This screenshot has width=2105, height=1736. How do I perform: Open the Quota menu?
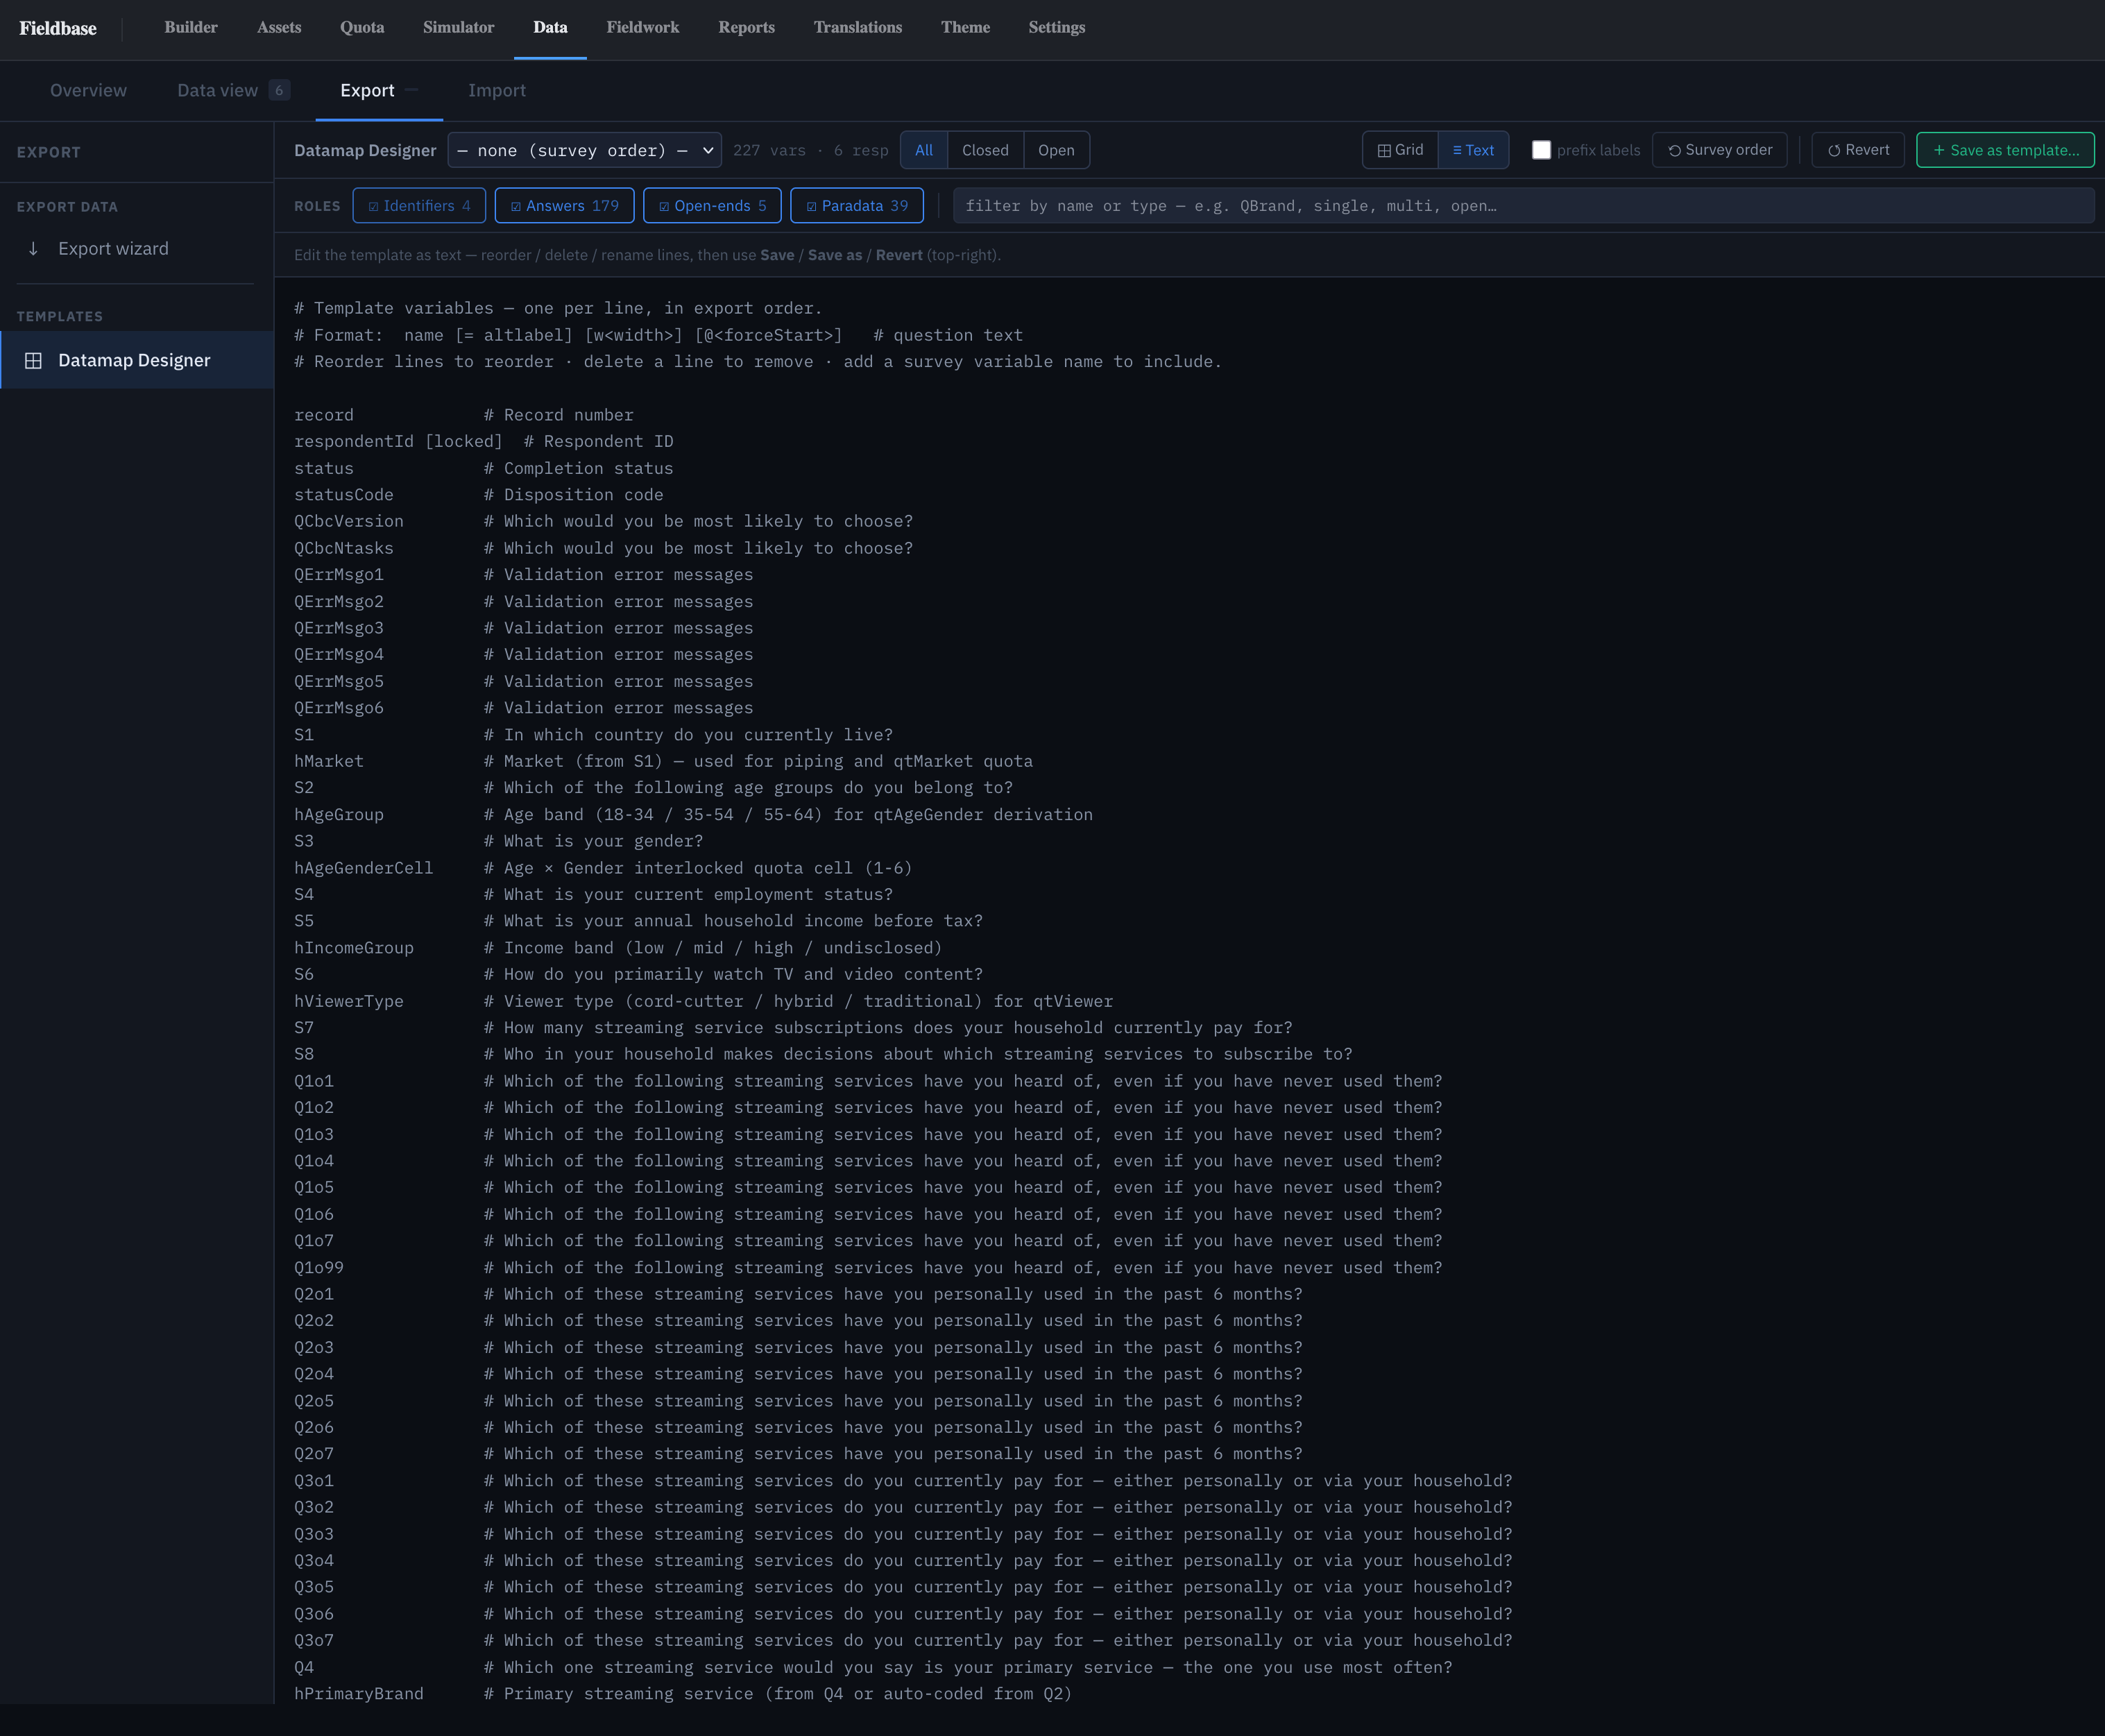pyautogui.click(x=362, y=28)
